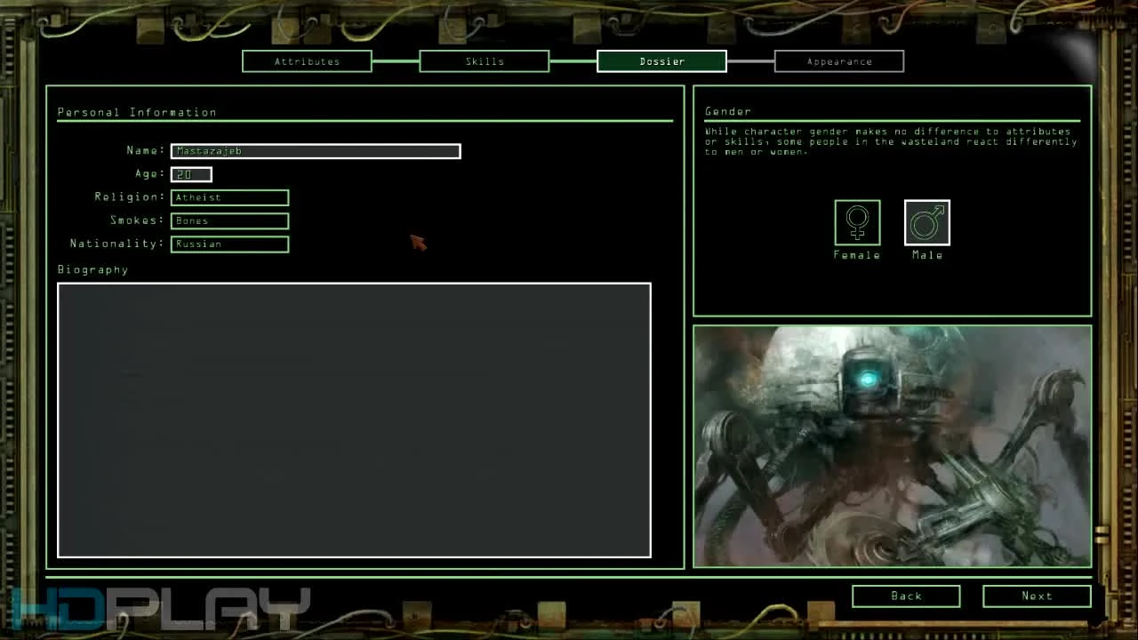Select the Religion field showing Atheist

(229, 197)
